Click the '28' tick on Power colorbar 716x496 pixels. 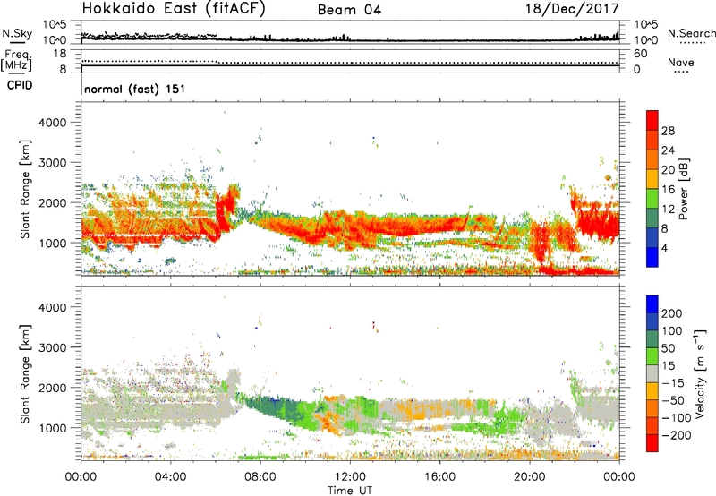pyautogui.click(x=668, y=131)
